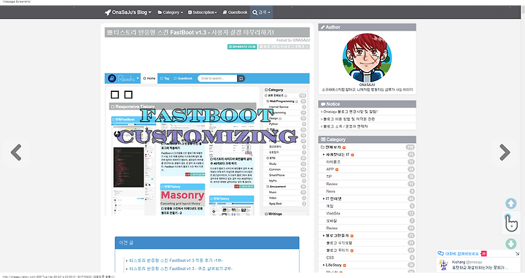Jump to page top with up arrow
Viewport: 525px width, 278px height.
pos(510,204)
